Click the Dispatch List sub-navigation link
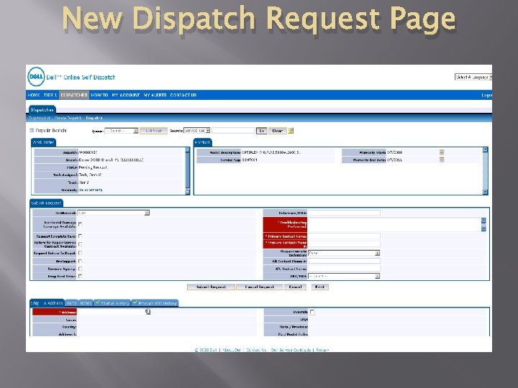The image size is (518, 388). click(40, 118)
